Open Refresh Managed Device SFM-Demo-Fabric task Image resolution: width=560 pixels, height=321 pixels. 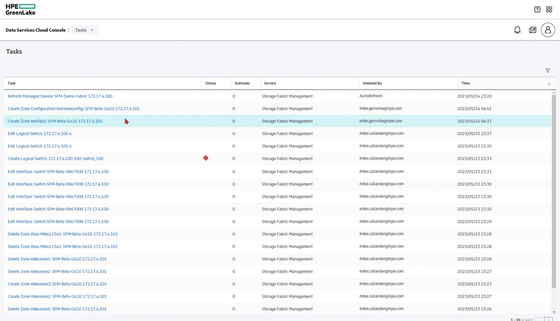60,96
